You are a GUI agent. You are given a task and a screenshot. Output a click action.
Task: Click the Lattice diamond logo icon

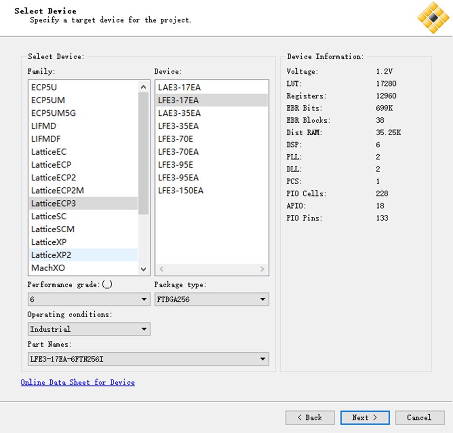pyautogui.click(x=433, y=18)
